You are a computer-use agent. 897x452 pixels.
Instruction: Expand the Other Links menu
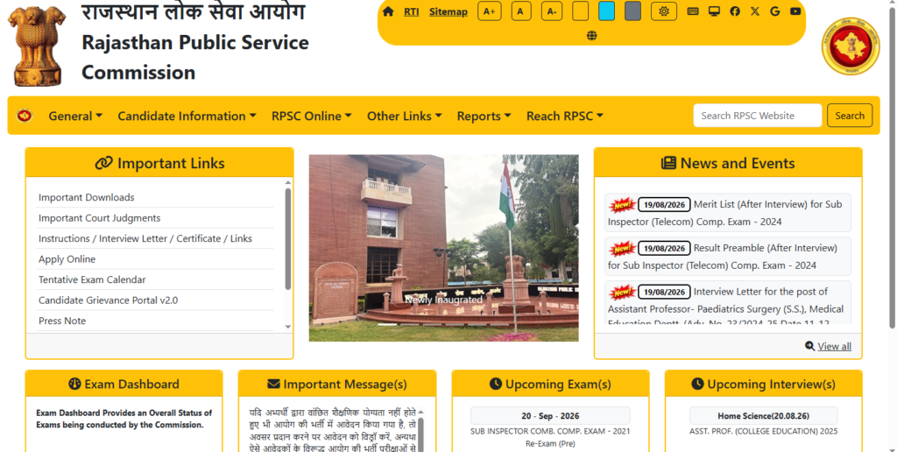[405, 116]
